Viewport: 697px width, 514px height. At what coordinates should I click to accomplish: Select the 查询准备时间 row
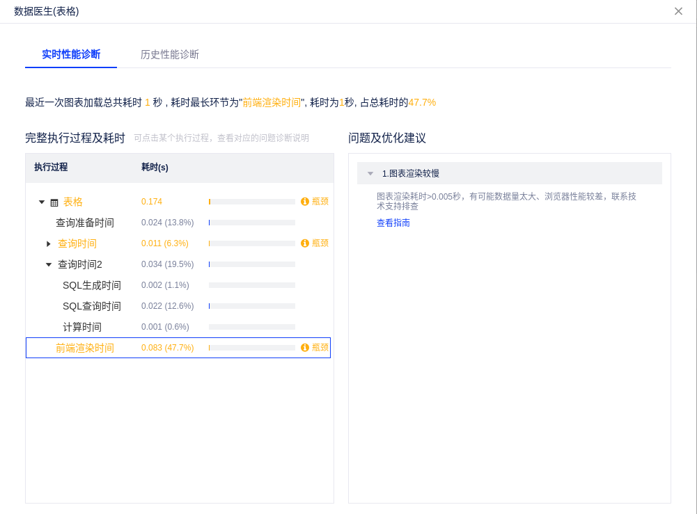[x=85, y=223]
